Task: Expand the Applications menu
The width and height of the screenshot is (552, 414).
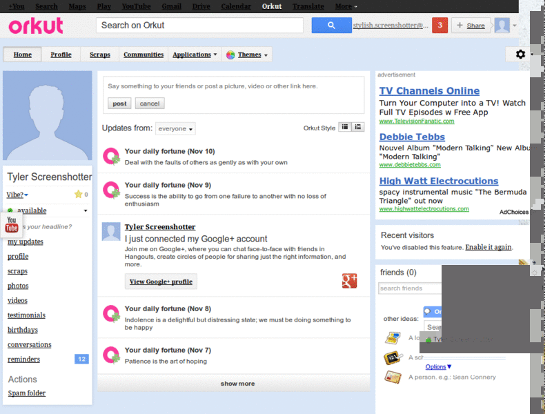Action: pyautogui.click(x=195, y=55)
